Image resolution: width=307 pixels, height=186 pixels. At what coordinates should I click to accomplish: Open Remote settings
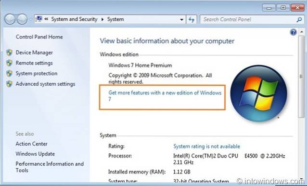pos(34,63)
